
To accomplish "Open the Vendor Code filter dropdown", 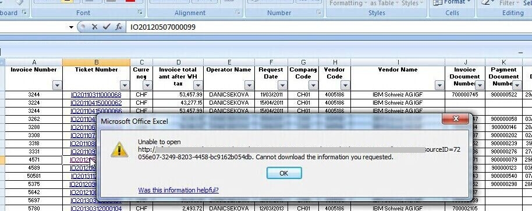I will click(x=345, y=85).
